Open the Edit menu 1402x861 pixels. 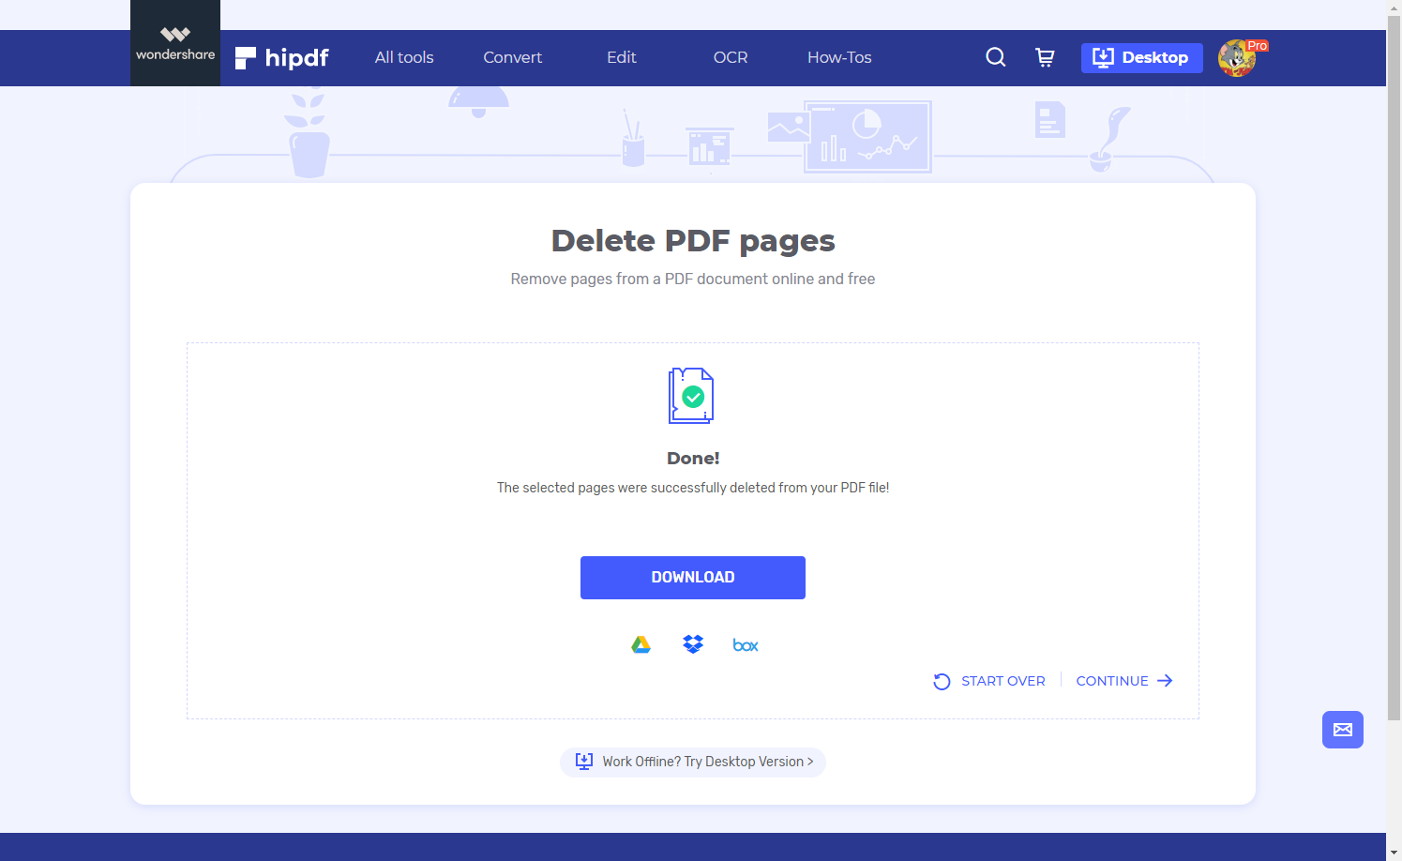(x=621, y=57)
